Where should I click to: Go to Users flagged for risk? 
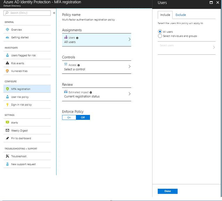tap(27, 55)
